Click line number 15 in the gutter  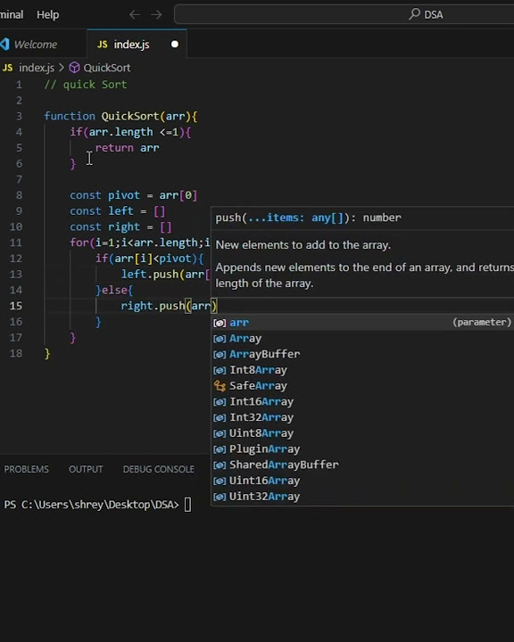click(15, 306)
